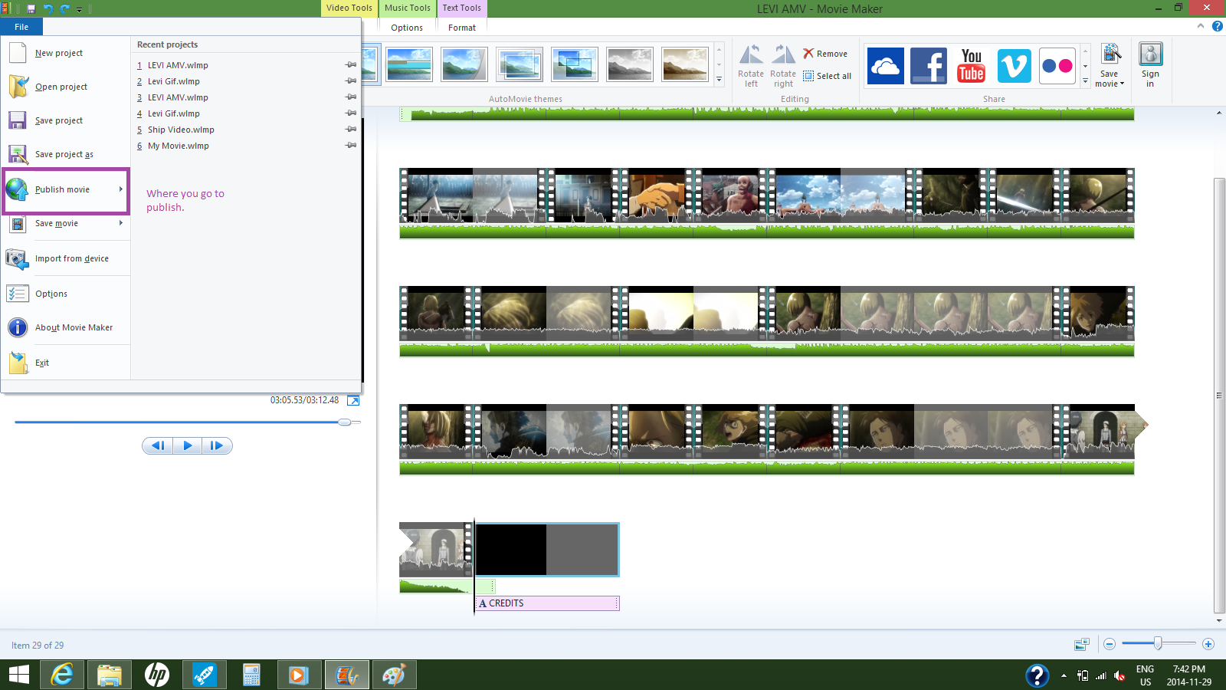The height and width of the screenshot is (690, 1226).
Task: Expand the Save movie submenu in File menu
Action: point(121,223)
